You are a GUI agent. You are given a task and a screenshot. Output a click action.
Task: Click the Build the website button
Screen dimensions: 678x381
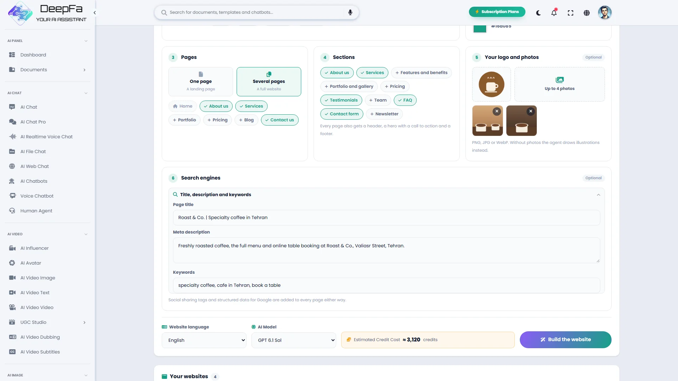(x=565, y=340)
